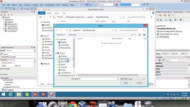Viewport: 190px width, 107px height.
Task: Switch to Properties tab in Object Inspector
Action: (x=5, y=57)
